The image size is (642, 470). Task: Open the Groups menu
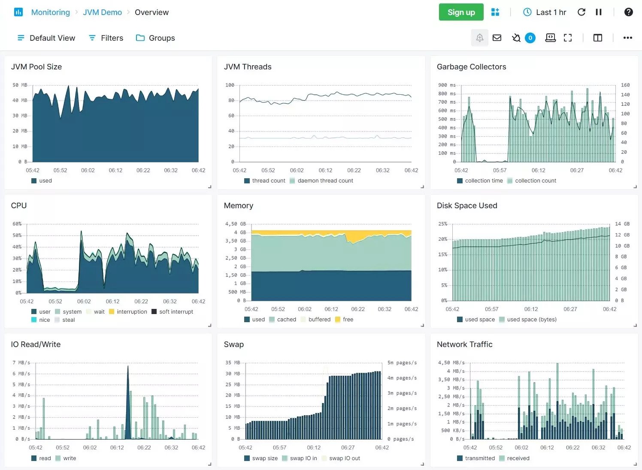point(155,38)
